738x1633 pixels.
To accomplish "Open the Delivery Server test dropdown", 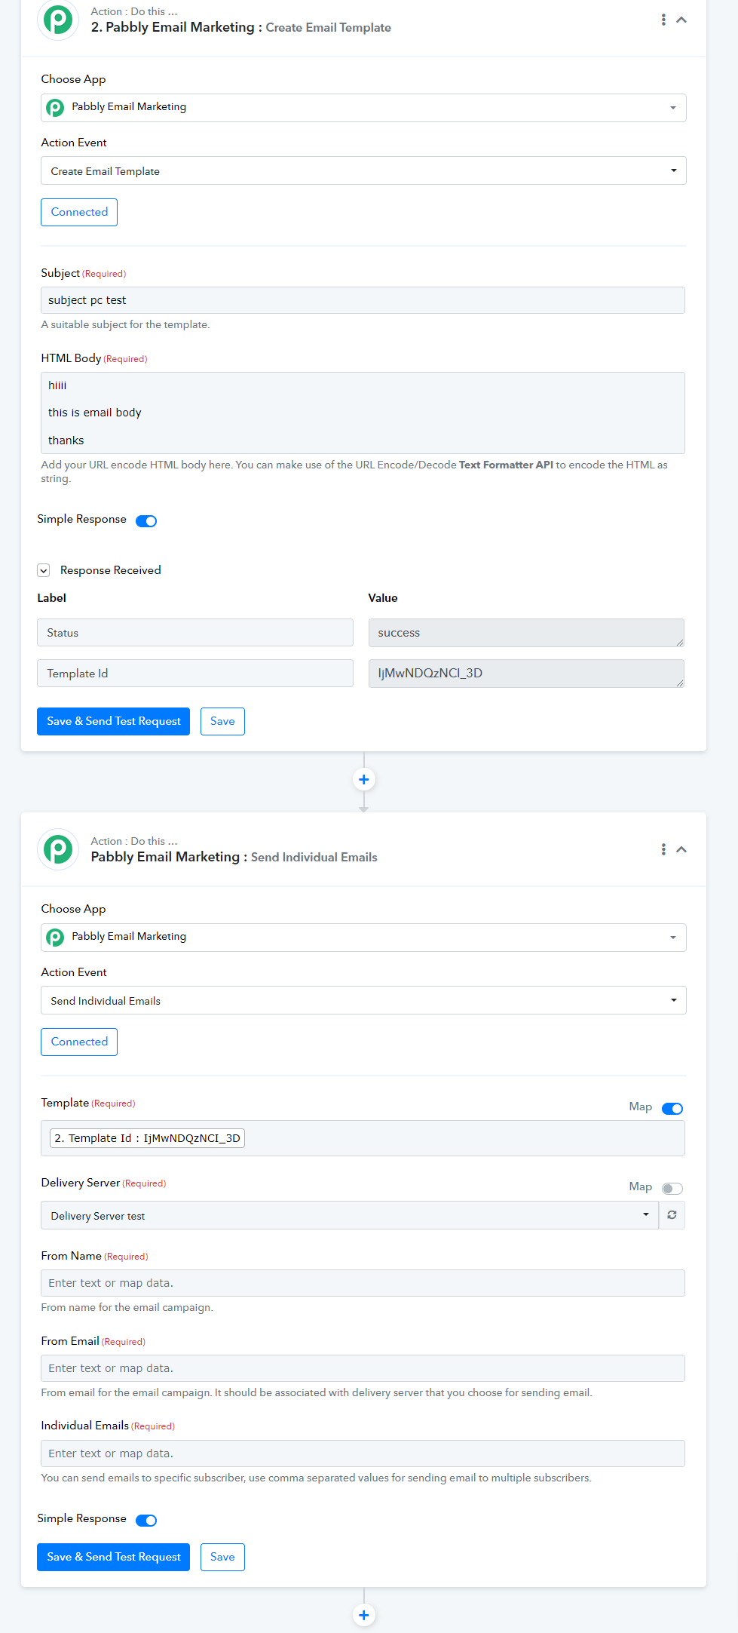I will [x=350, y=1215].
